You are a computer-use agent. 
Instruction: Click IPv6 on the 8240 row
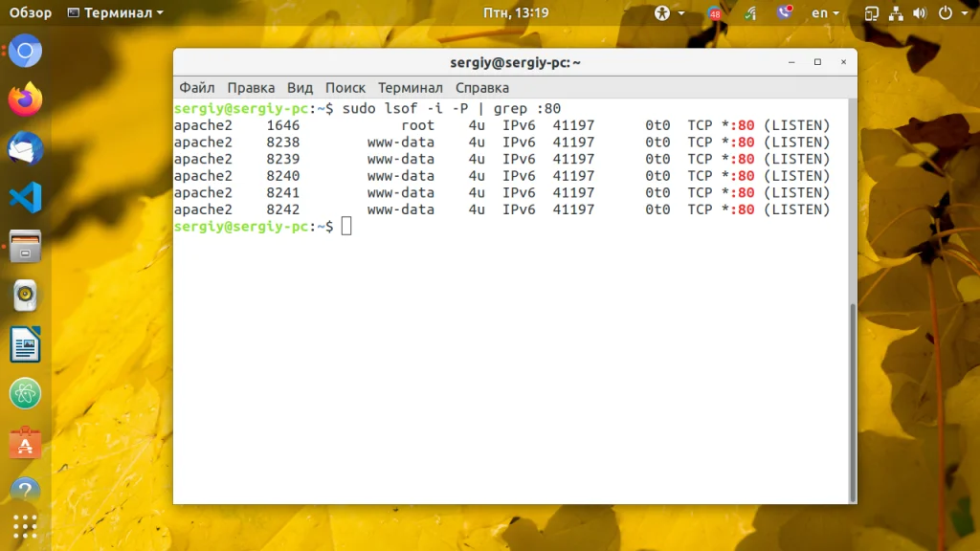pyautogui.click(x=519, y=176)
